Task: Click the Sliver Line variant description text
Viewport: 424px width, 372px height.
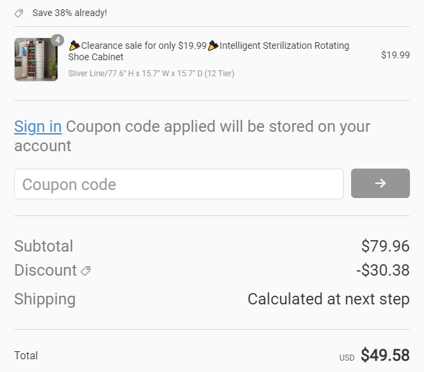Action: coord(151,74)
